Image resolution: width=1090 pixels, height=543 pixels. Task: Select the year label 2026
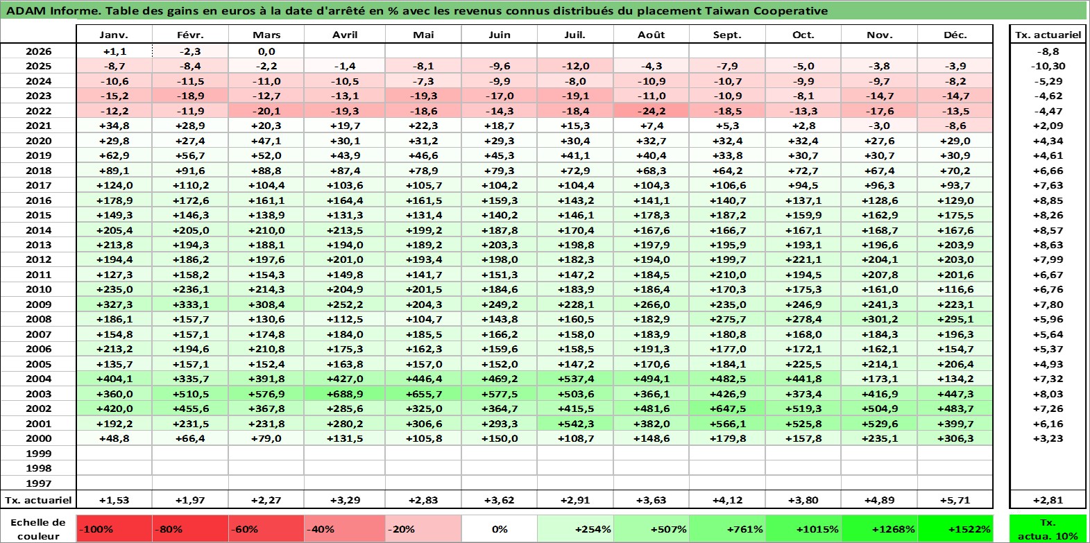[x=38, y=51]
